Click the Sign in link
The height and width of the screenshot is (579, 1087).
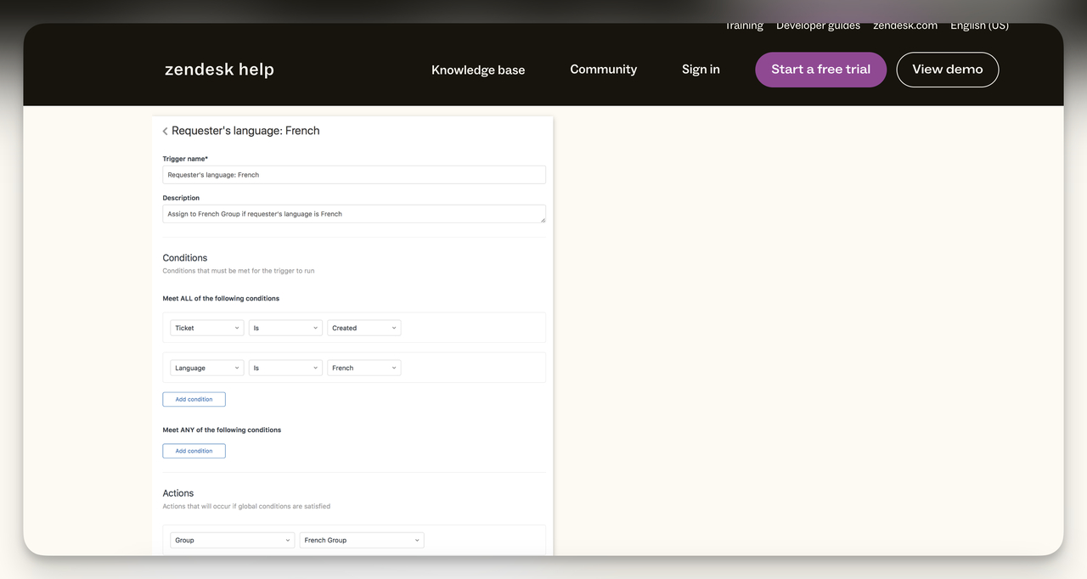coord(700,69)
